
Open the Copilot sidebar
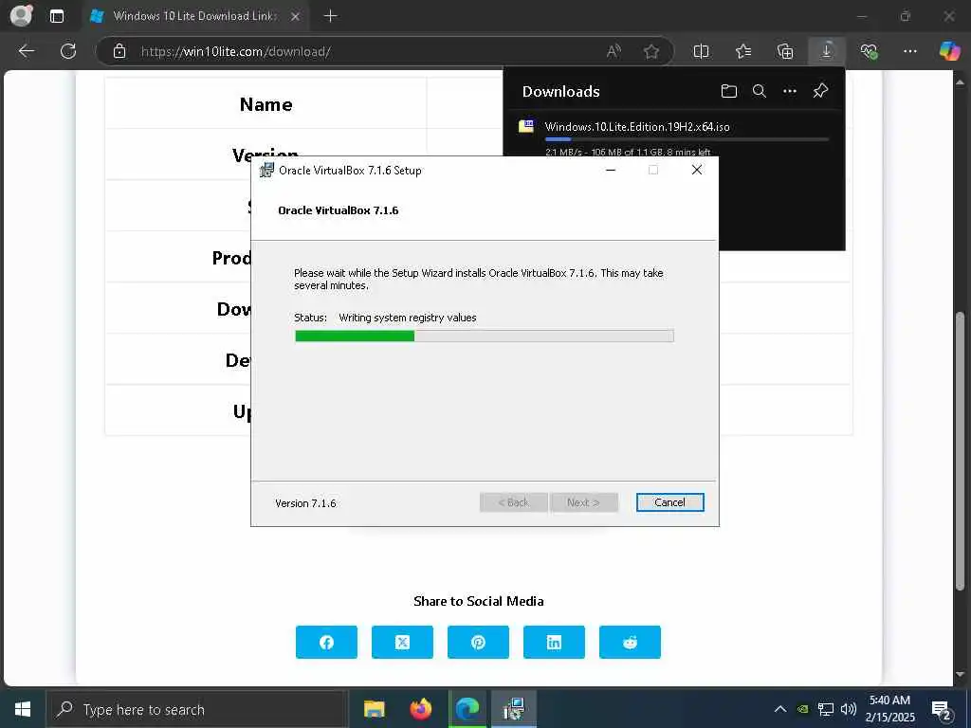(x=949, y=51)
